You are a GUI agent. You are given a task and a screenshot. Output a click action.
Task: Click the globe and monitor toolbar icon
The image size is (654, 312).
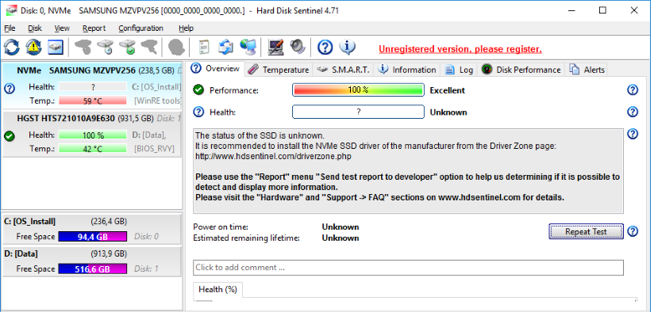[248, 48]
